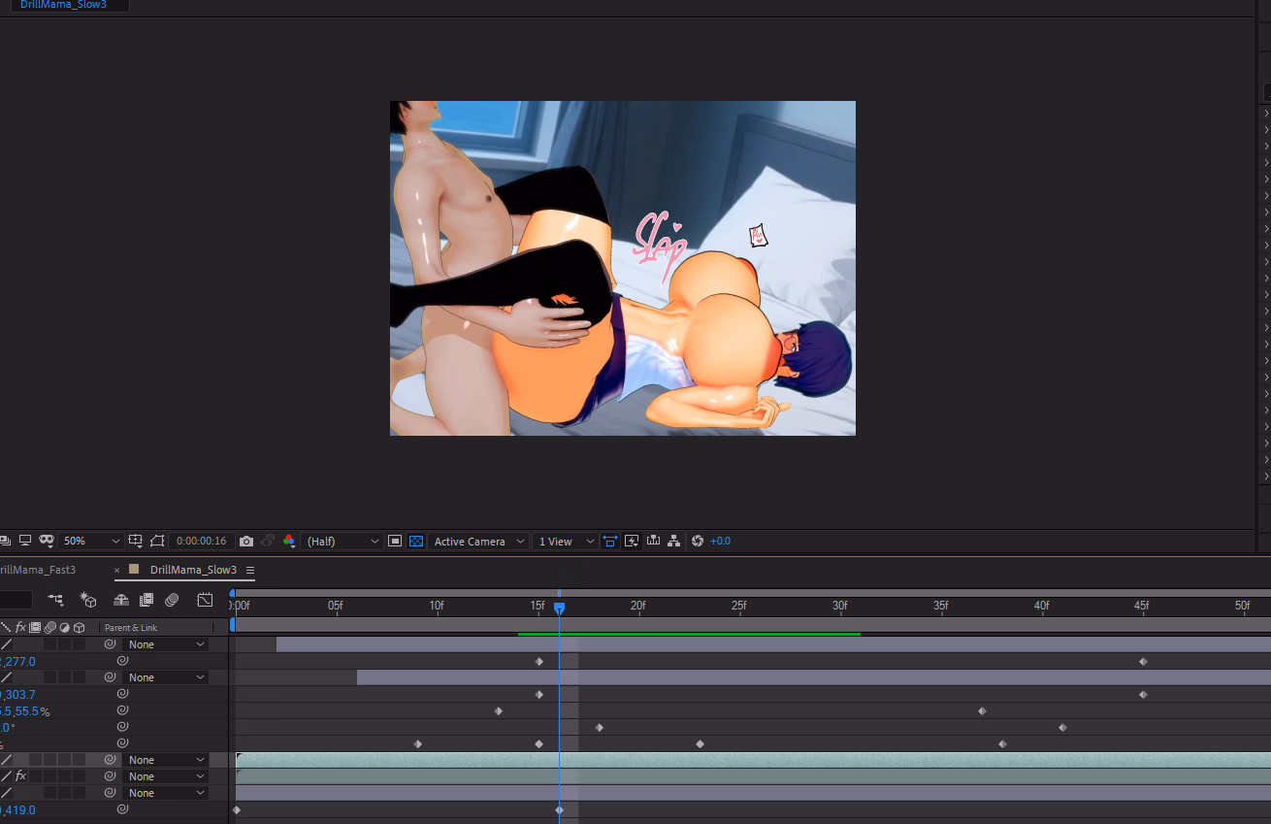Open the DrillMama_Slow3 tab panel menu

click(250, 571)
